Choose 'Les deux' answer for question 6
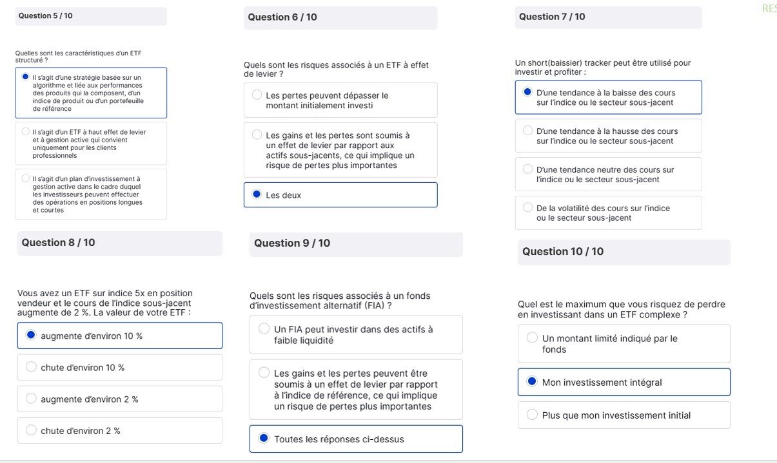Viewport: 777px width, 463px height. (257, 194)
